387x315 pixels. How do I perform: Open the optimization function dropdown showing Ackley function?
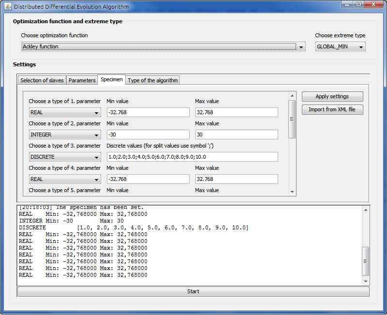point(164,46)
